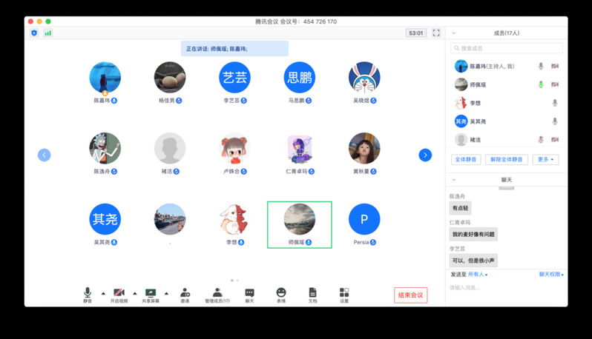Click the 搜索成员 search field

pyautogui.click(x=507, y=48)
